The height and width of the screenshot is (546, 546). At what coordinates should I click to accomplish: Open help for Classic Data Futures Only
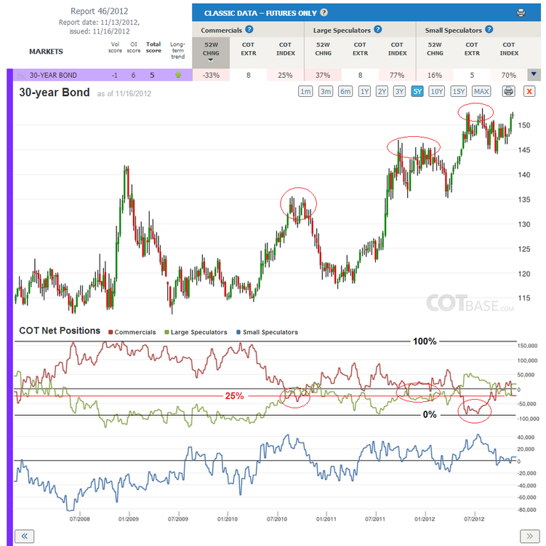pyautogui.click(x=324, y=12)
